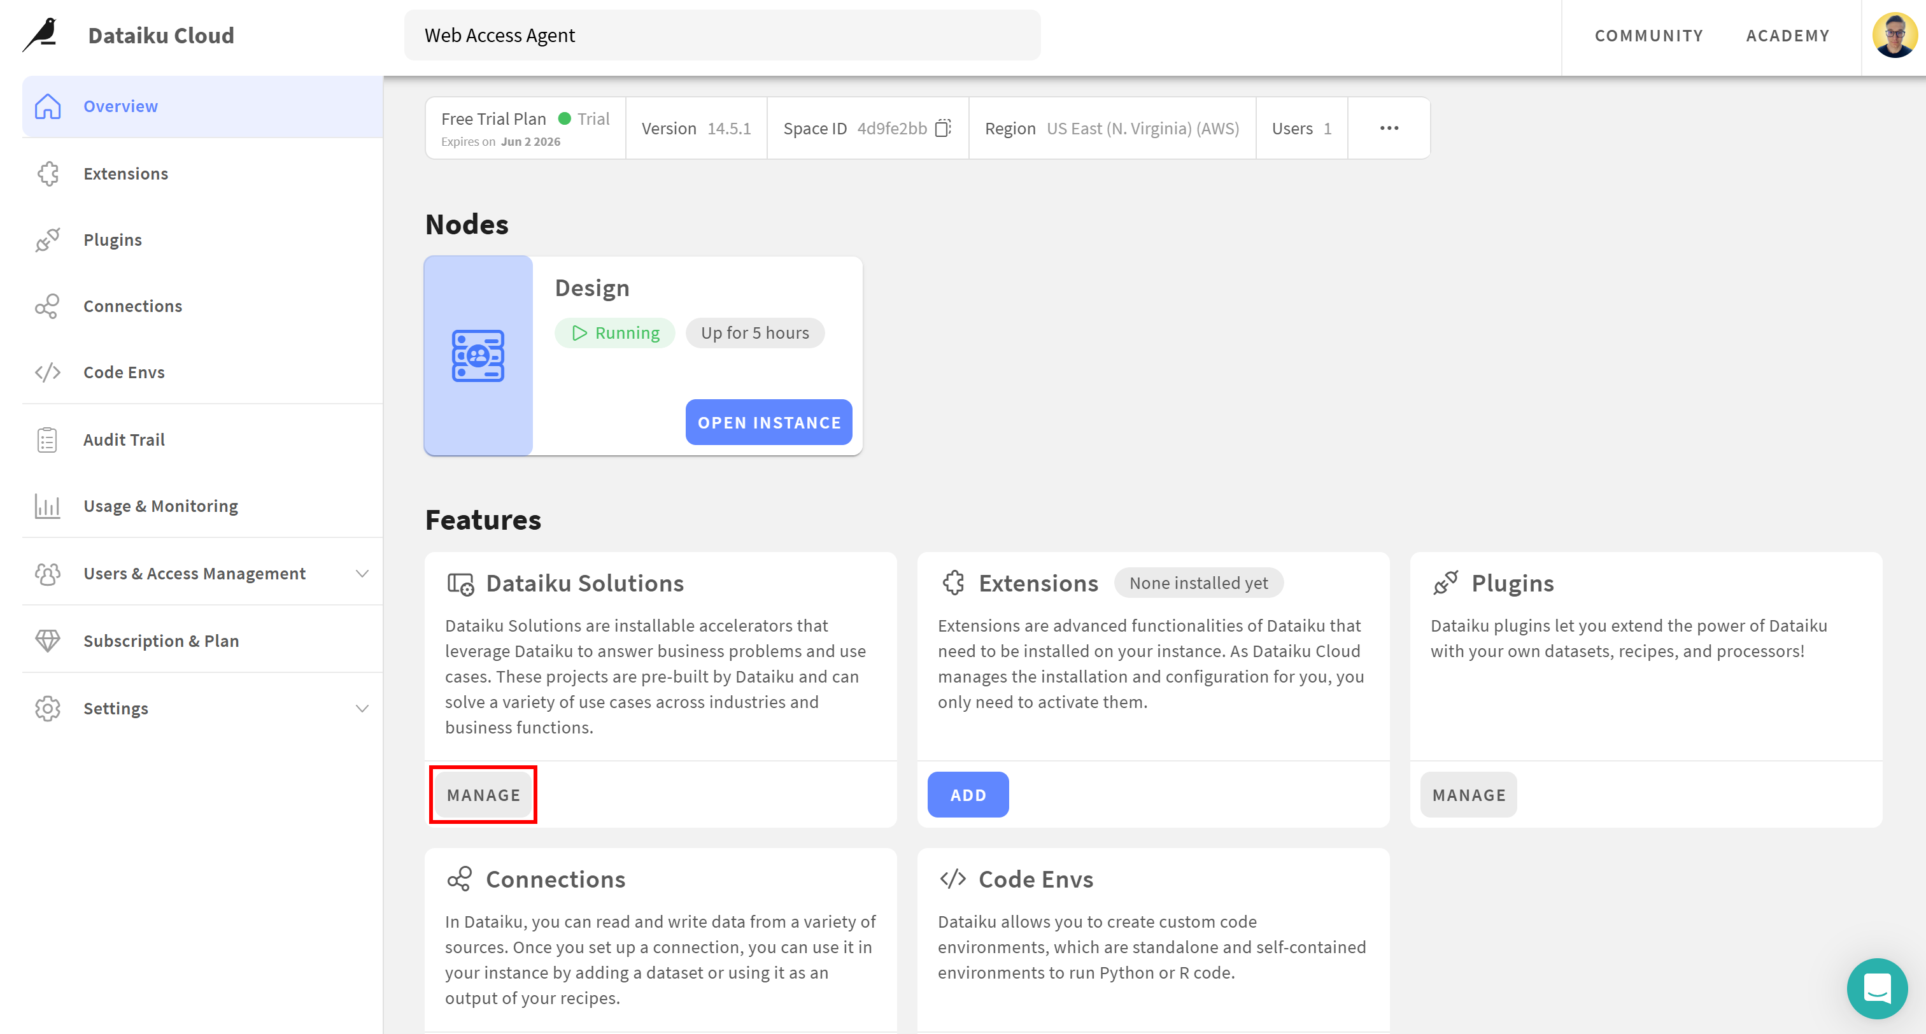Screen dimensions: 1926x1034
Task: Click the OPEN INSTANCE button
Action: (x=768, y=422)
